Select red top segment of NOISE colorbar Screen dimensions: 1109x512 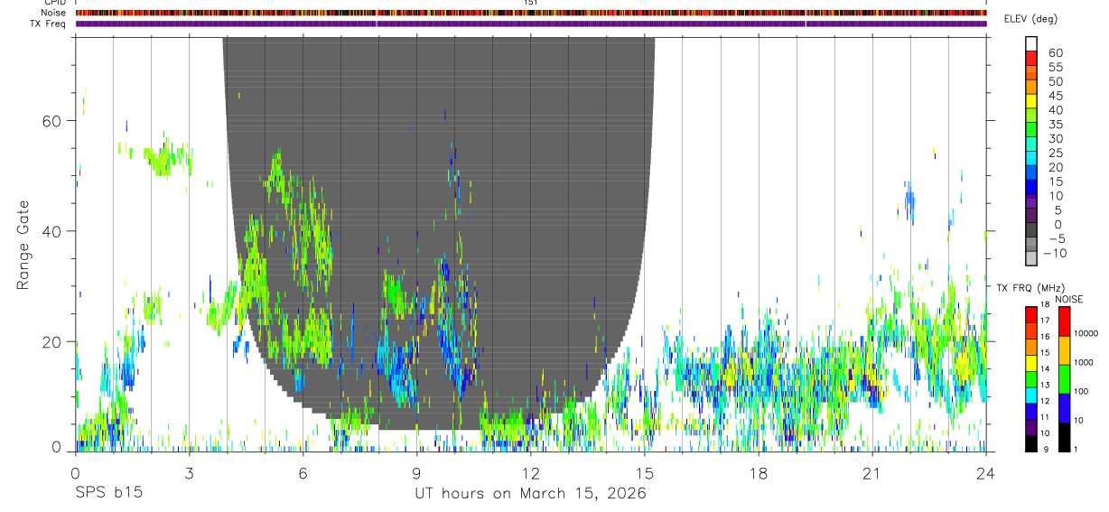[1065, 321]
